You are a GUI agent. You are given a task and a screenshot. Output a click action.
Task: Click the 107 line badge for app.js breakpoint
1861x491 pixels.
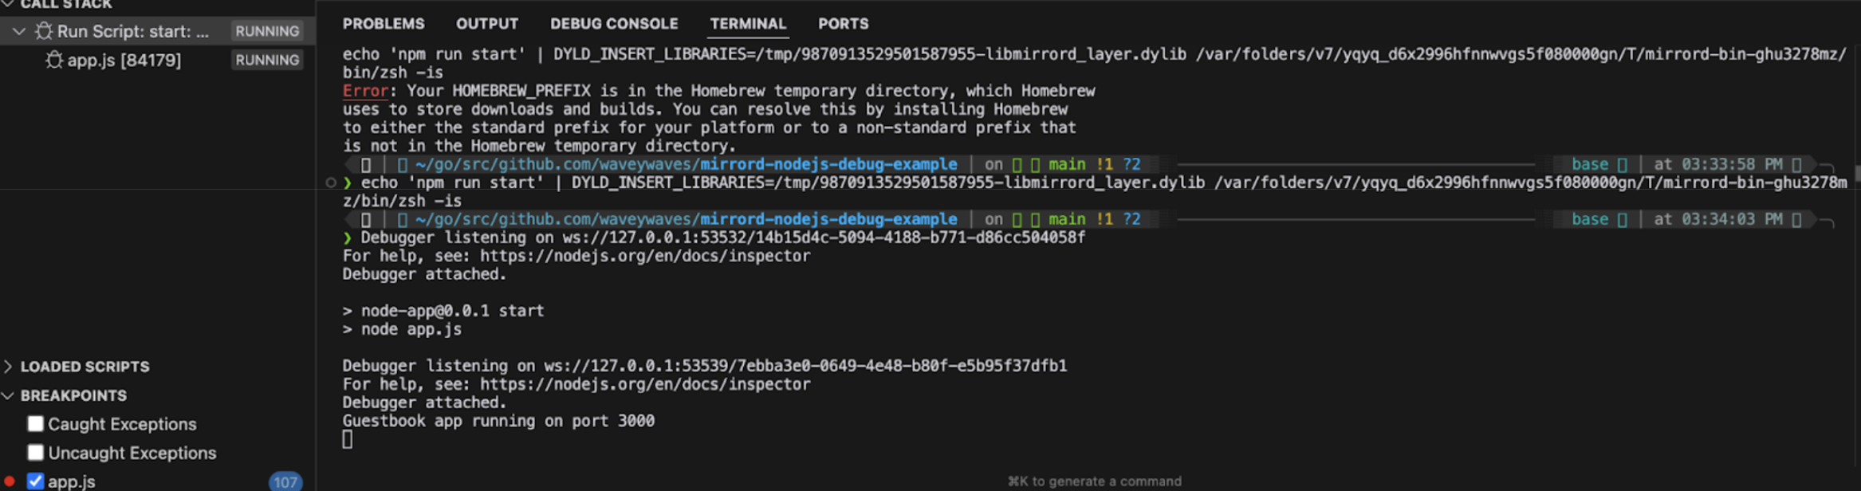pos(285,481)
